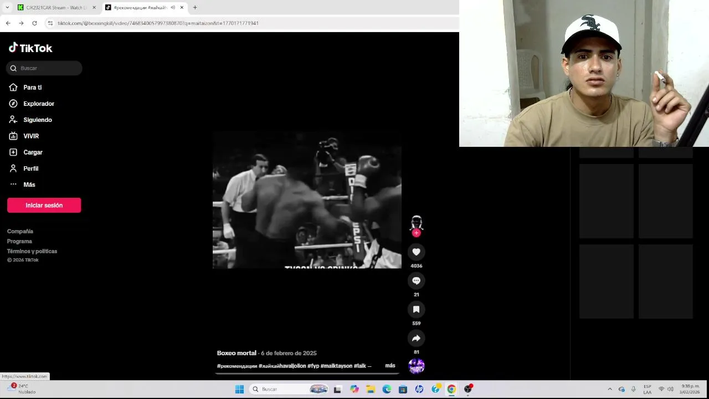Go forward with the browser forward arrow

coord(21,23)
